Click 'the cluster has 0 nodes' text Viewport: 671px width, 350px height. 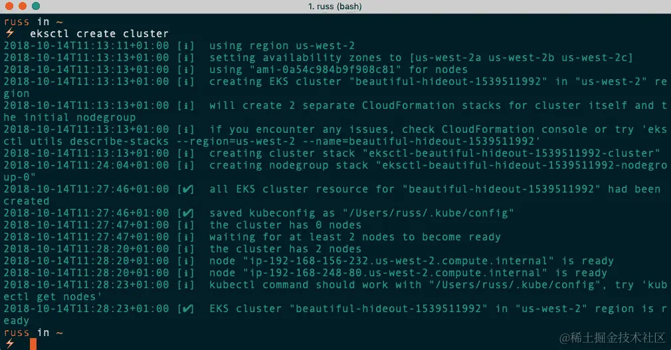coord(286,225)
